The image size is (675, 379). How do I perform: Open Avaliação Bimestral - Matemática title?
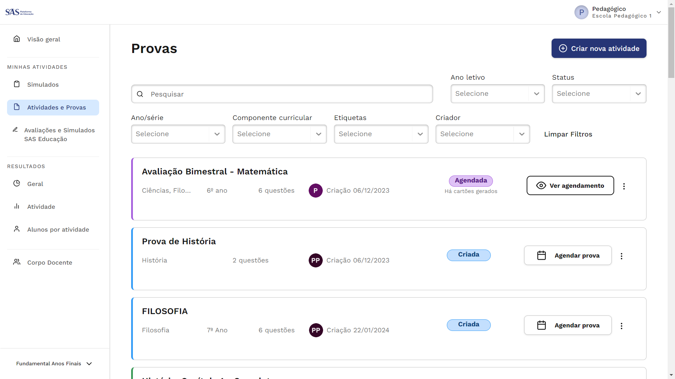click(215, 172)
